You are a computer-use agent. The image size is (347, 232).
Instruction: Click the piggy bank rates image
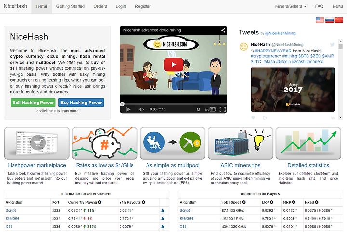(x=105, y=143)
